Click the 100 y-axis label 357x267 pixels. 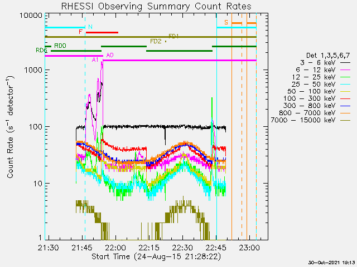(x=36, y=127)
